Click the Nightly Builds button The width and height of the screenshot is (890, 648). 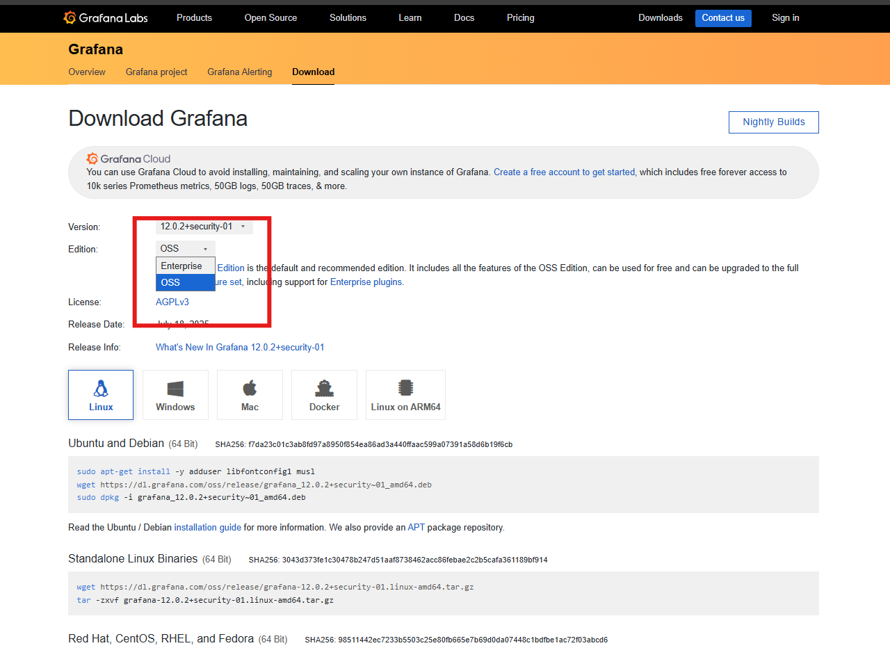(774, 122)
